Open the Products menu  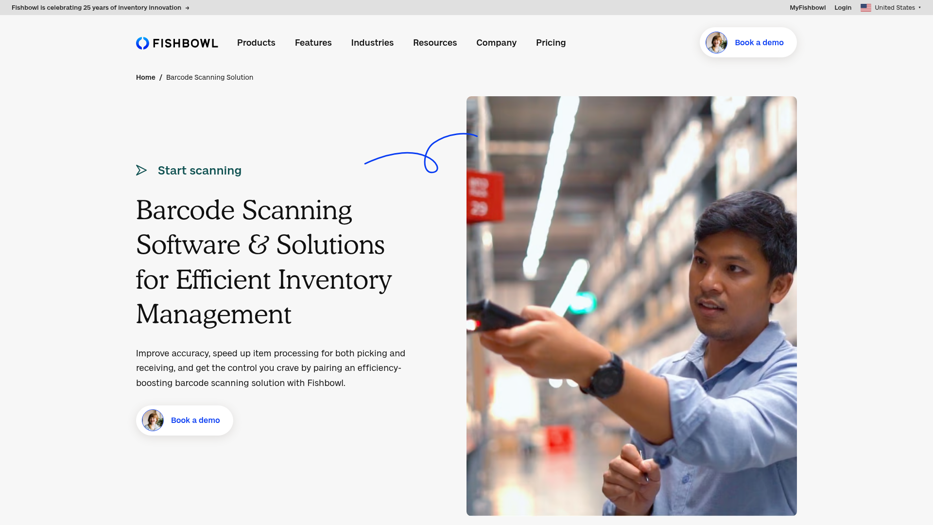coord(256,43)
